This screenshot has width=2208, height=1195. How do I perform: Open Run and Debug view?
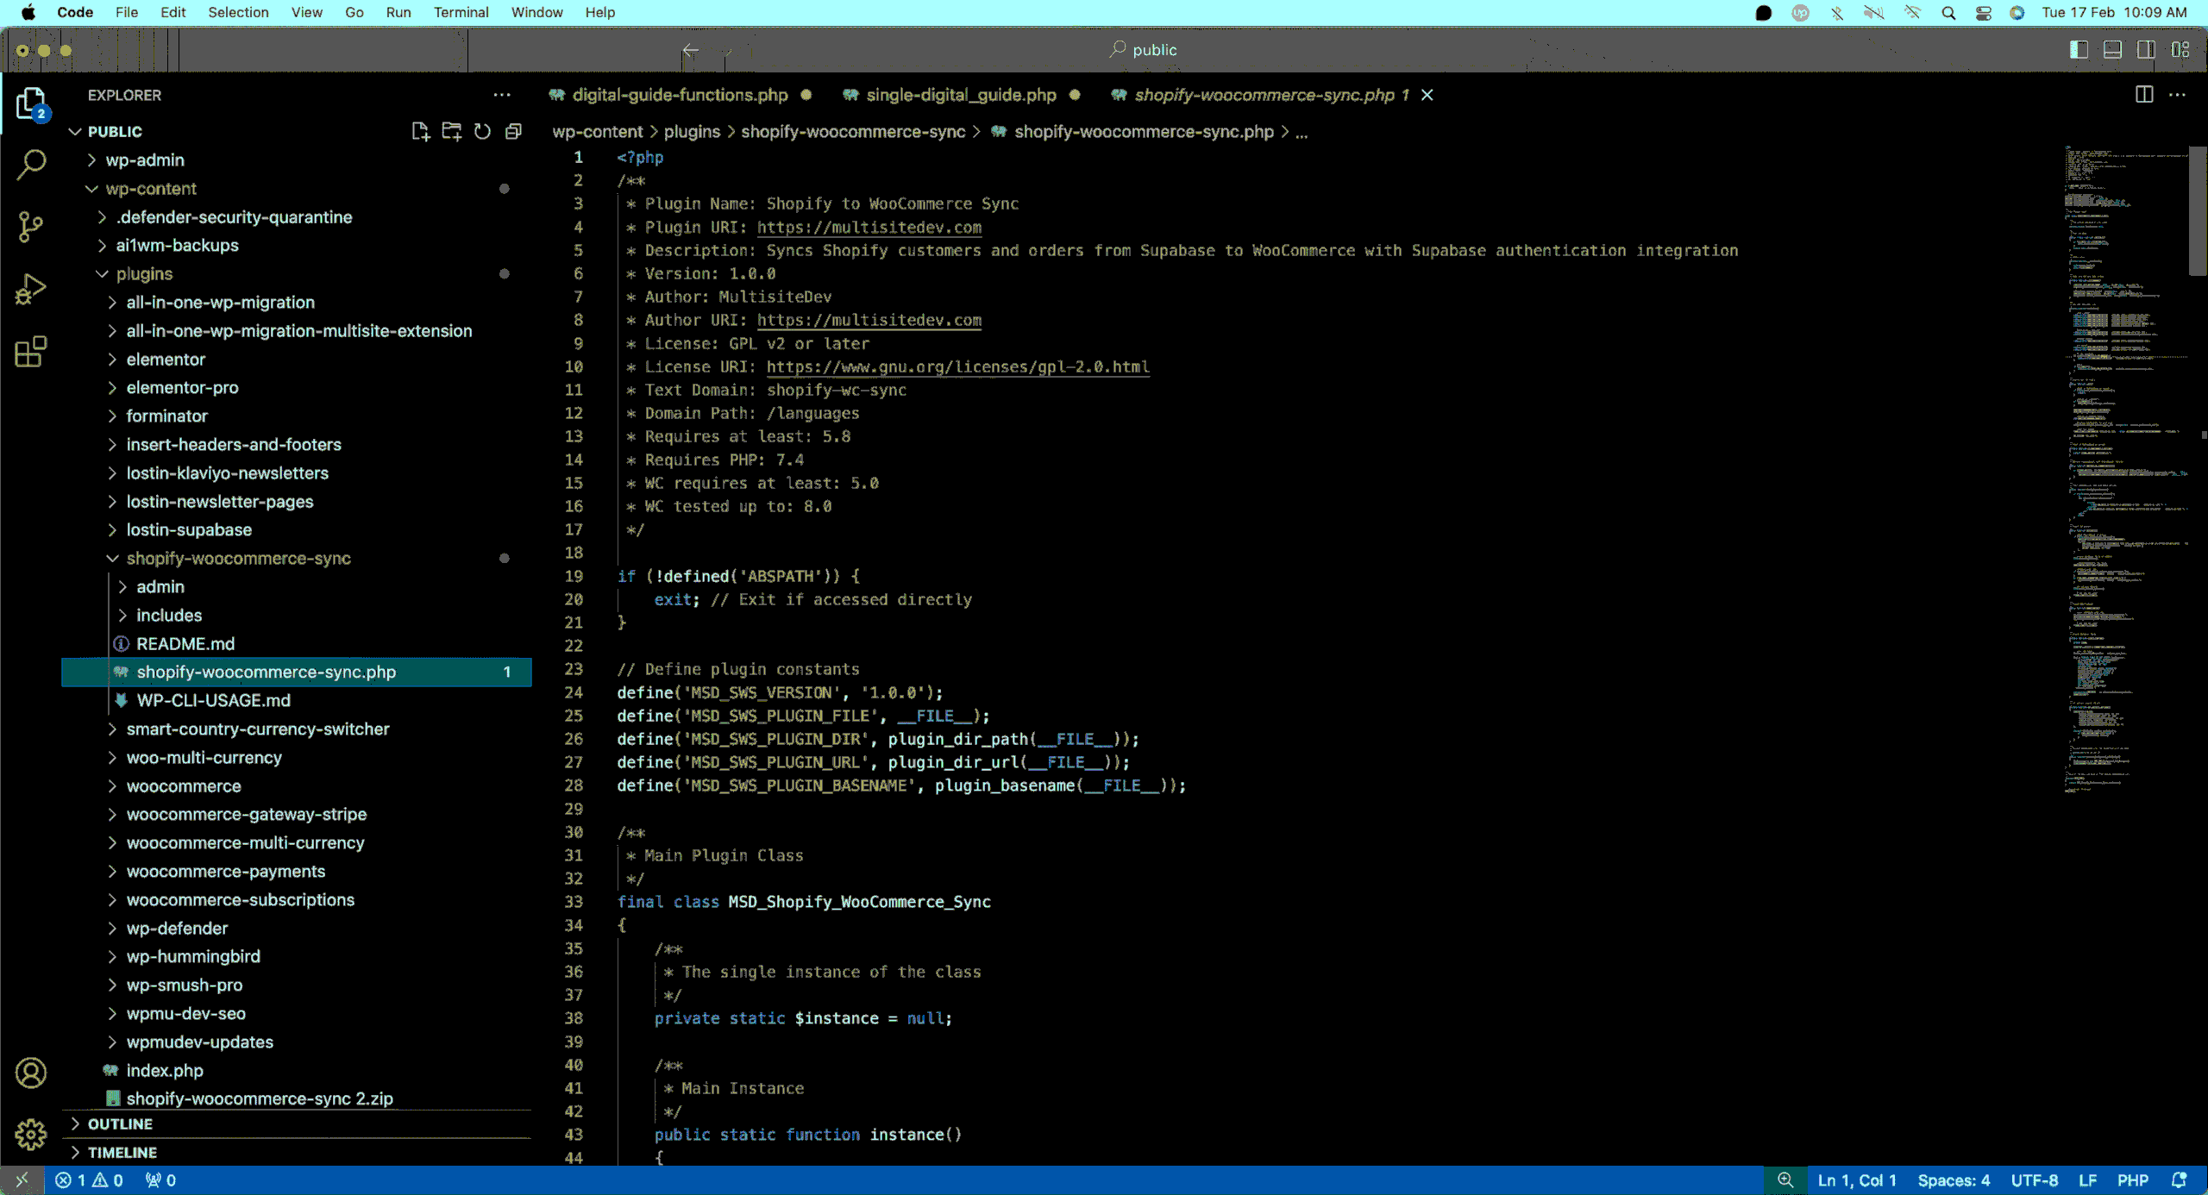31,290
